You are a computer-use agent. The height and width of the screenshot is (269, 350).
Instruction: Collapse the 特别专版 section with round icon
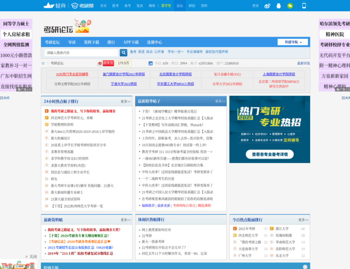point(305,267)
